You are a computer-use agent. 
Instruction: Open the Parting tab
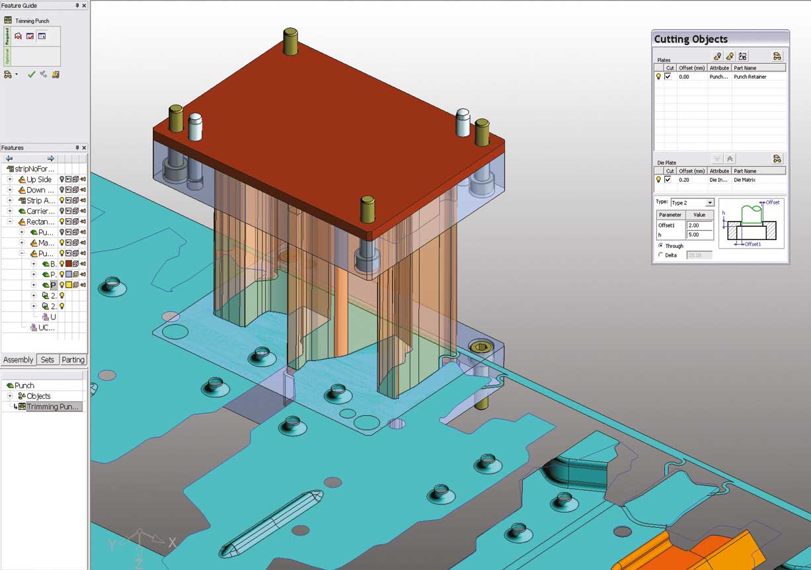(x=73, y=360)
